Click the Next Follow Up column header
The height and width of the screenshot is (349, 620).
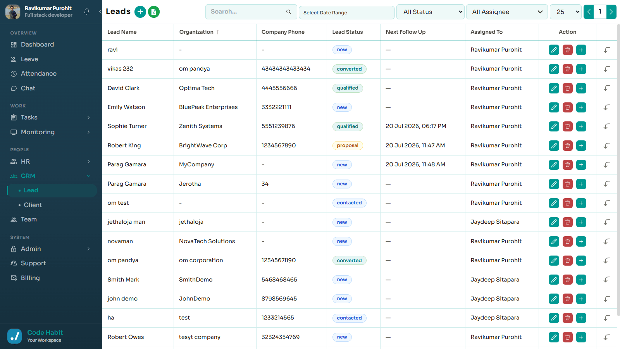tap(405, 32)
